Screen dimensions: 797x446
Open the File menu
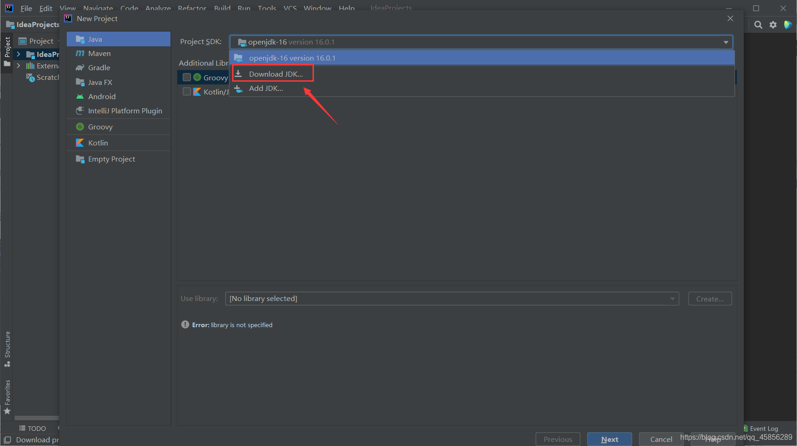tap(26, 8)
